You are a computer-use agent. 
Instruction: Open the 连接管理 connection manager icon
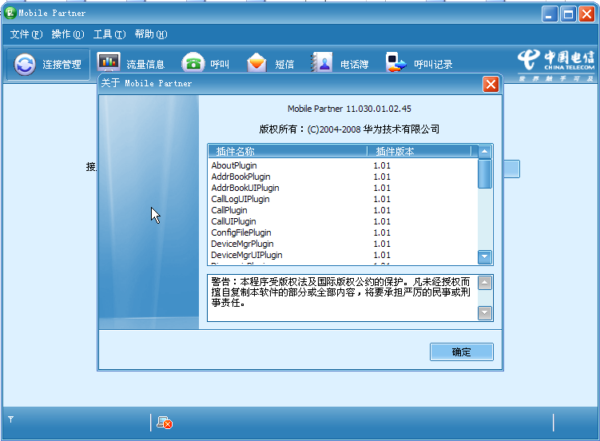25,64
